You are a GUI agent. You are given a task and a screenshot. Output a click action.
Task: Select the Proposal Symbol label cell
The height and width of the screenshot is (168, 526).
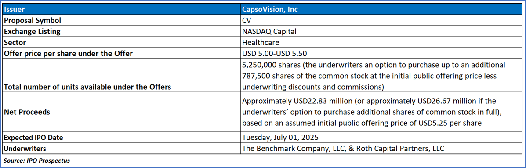tap(121, 21)
